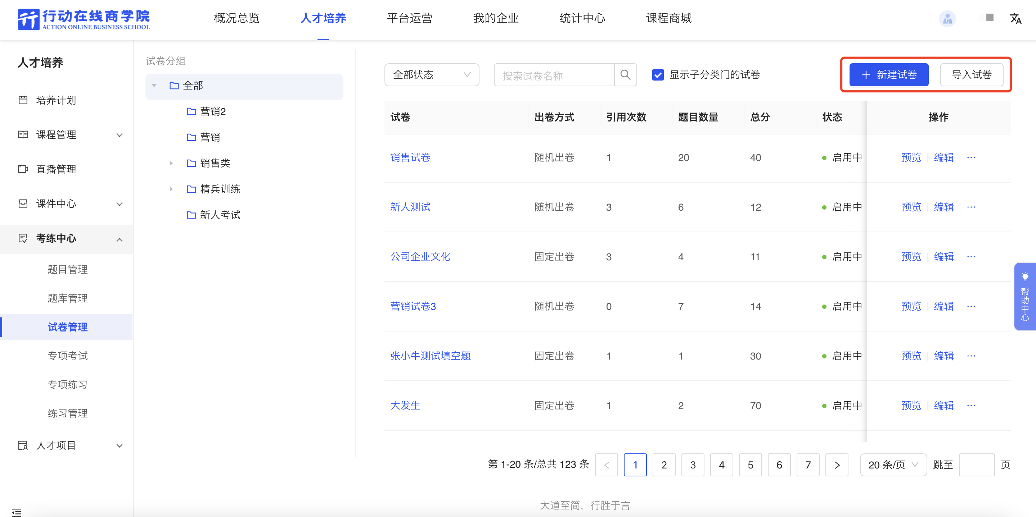Open more actions for 营销试卷3 row
Viewport: 1036px width, 517px height.
tap(971, 306)
